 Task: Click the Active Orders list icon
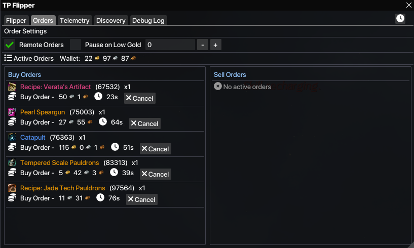(8, 58)
